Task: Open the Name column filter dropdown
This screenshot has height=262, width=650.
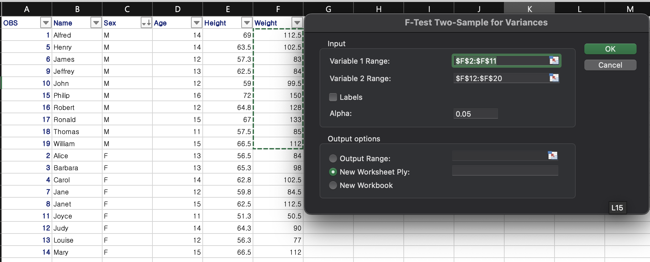Action: (96, 23)
